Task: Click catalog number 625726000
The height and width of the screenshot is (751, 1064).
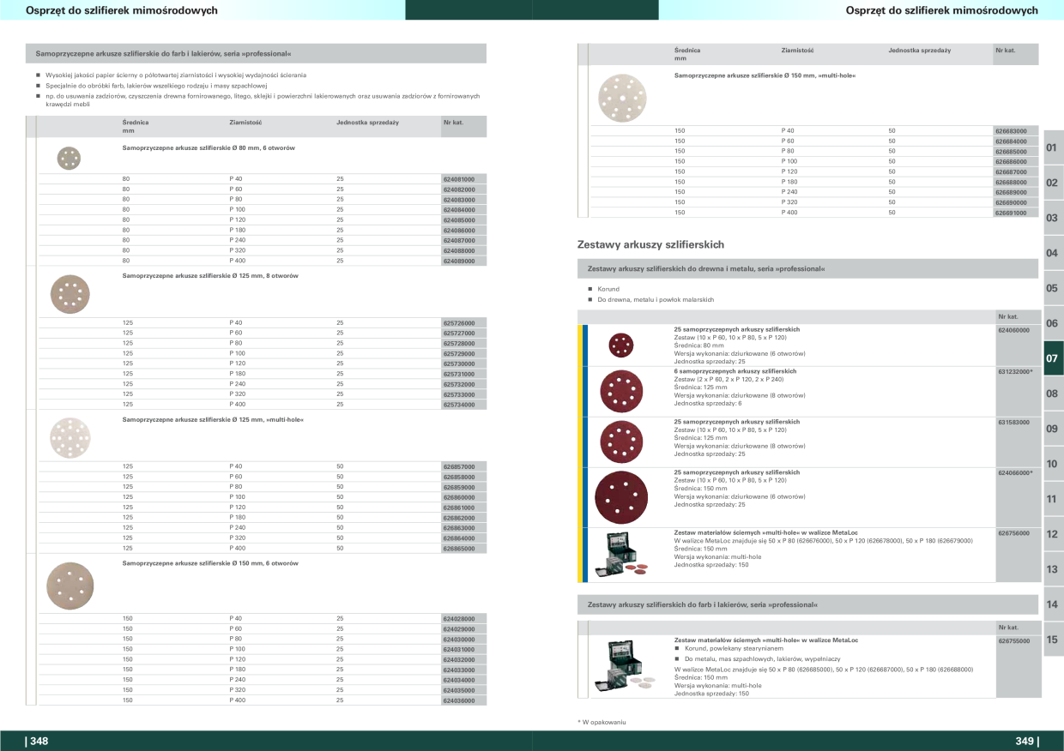Action: [x=459, y=323]
